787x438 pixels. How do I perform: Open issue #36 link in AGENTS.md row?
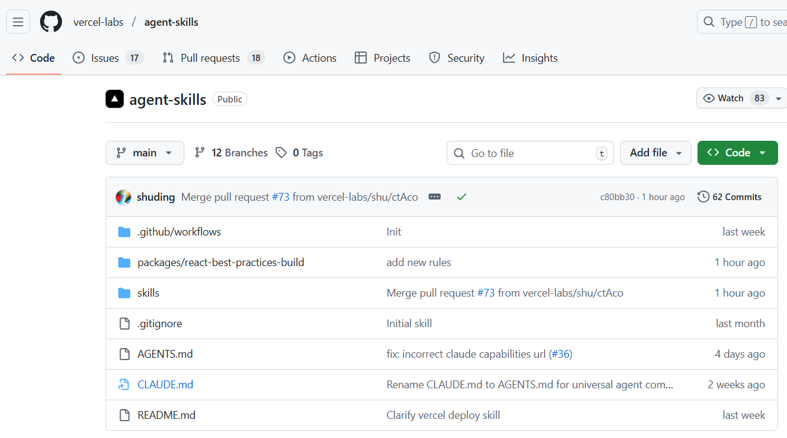[561, 354]
